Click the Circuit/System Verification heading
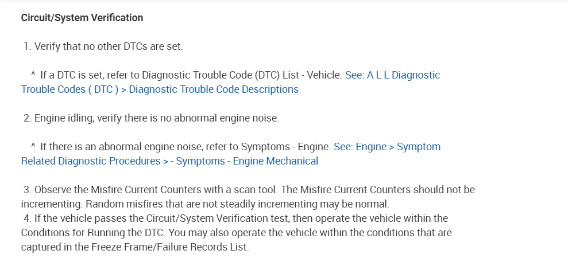 [82, 18]
